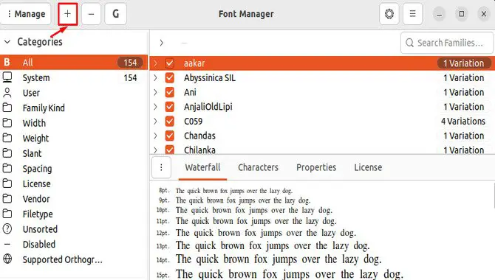Switch to the Properties tab
The width and height of the screenshot is (495, 280).
[316, 167]
